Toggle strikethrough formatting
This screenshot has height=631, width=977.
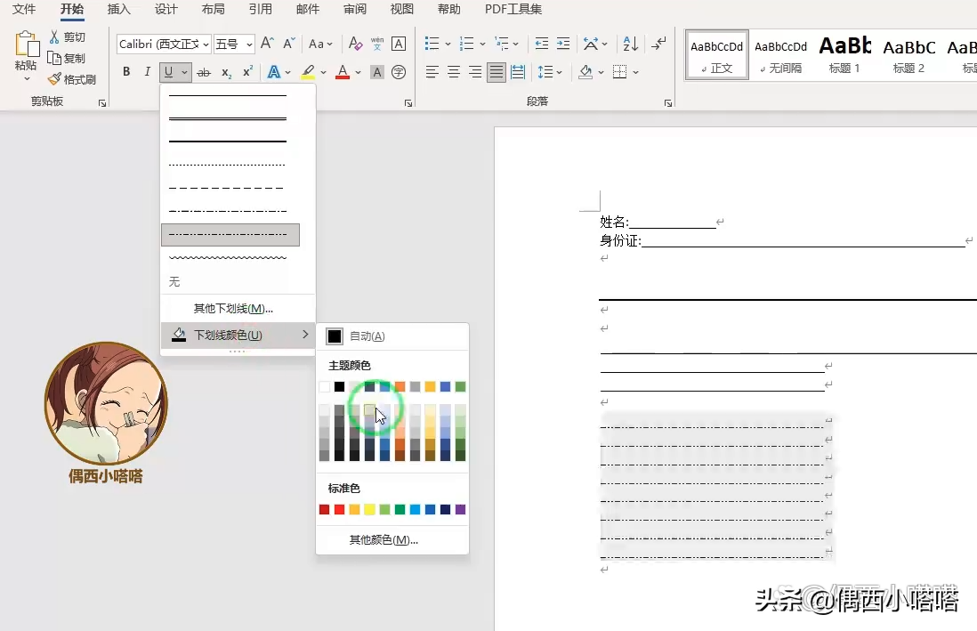pos(204,72)
